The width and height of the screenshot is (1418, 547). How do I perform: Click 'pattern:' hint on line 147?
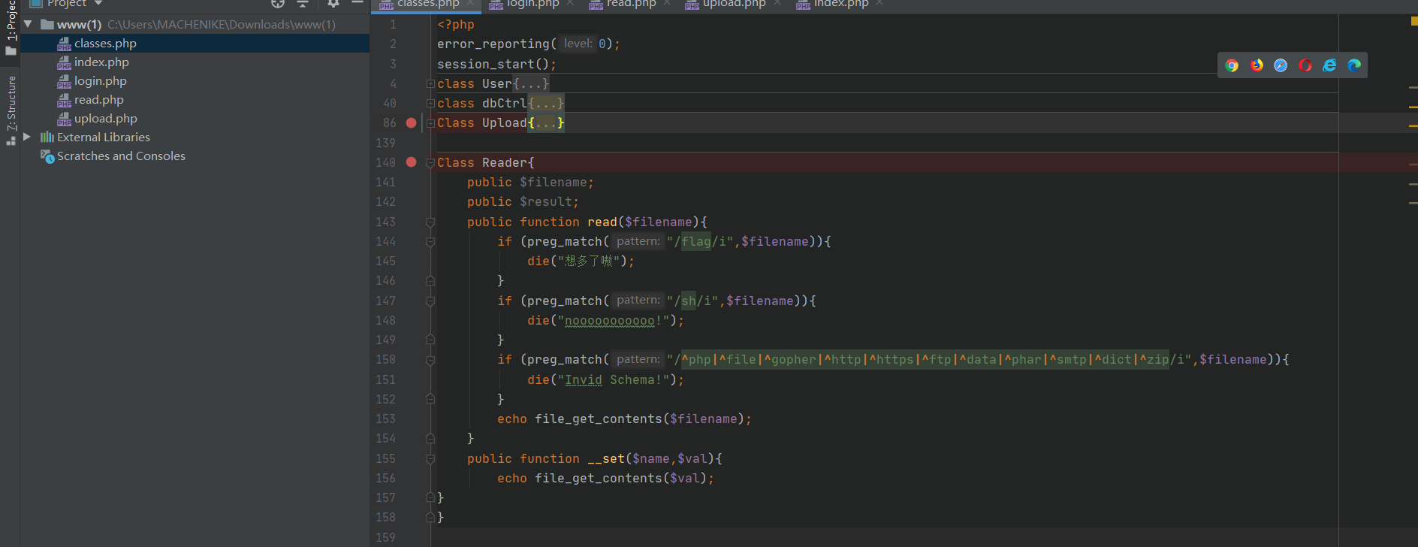(x=638, y=300)
